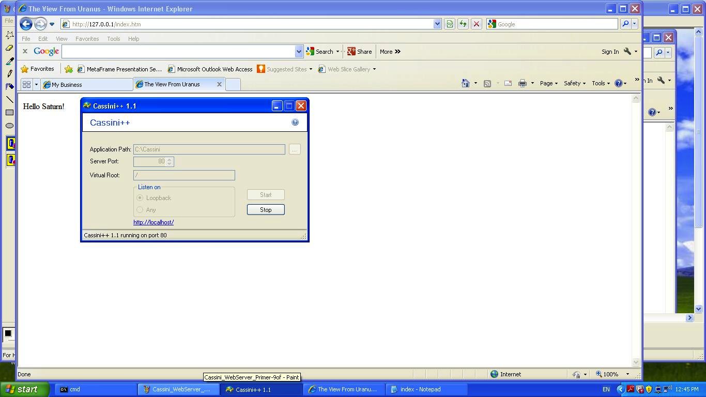Click the grayed Start button in Cassini++
The width and height of the screenshot is (706, 397).
(266, 195)
